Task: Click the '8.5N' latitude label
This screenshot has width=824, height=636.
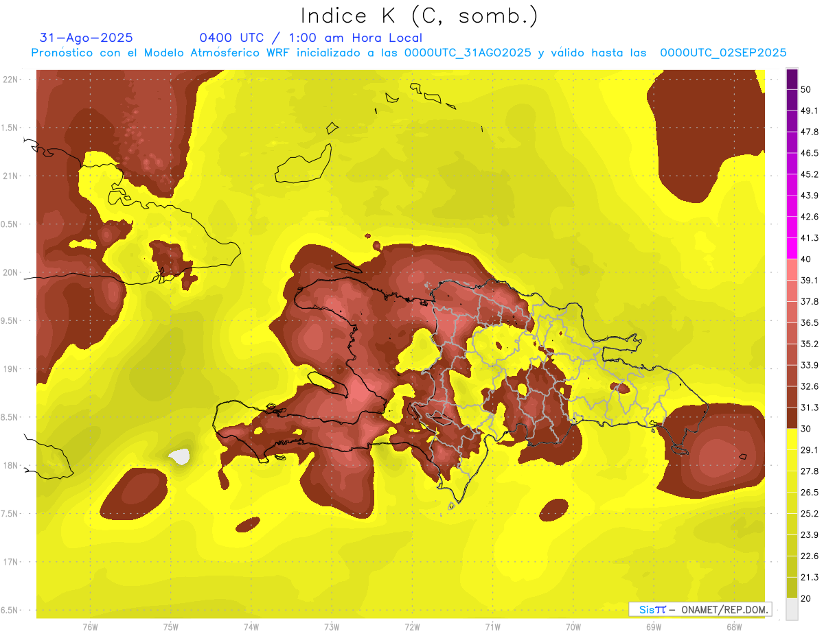Action: 10,417
